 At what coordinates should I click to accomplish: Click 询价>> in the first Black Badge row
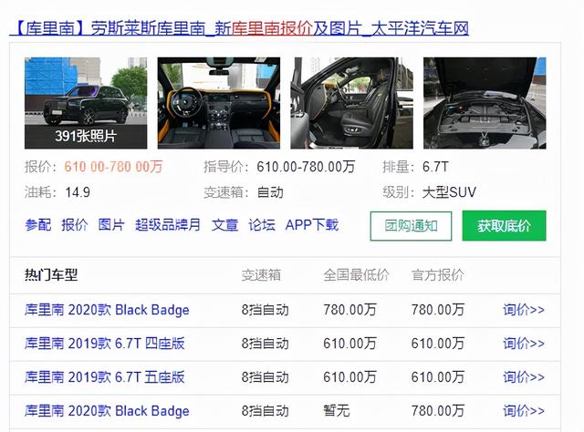(x=524, y=310)
